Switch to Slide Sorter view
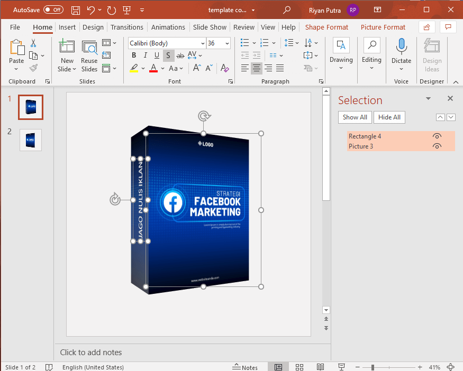Image resolution: width=463 pixels, height=371 pixels. click(299, 367)
